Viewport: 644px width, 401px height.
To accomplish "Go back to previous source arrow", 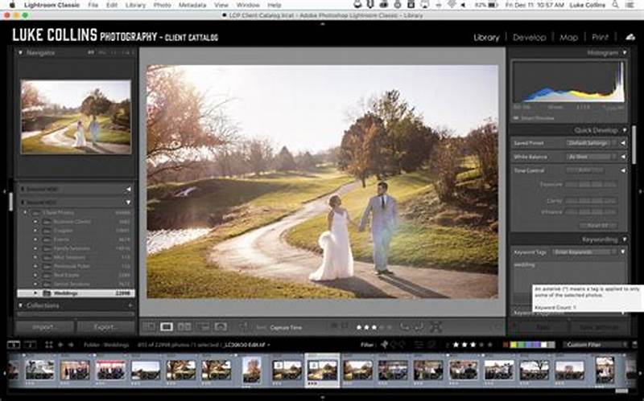I will click(60, 345).
